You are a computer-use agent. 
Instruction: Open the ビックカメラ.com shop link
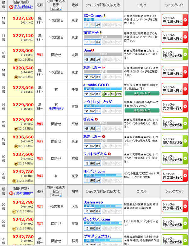97,219
